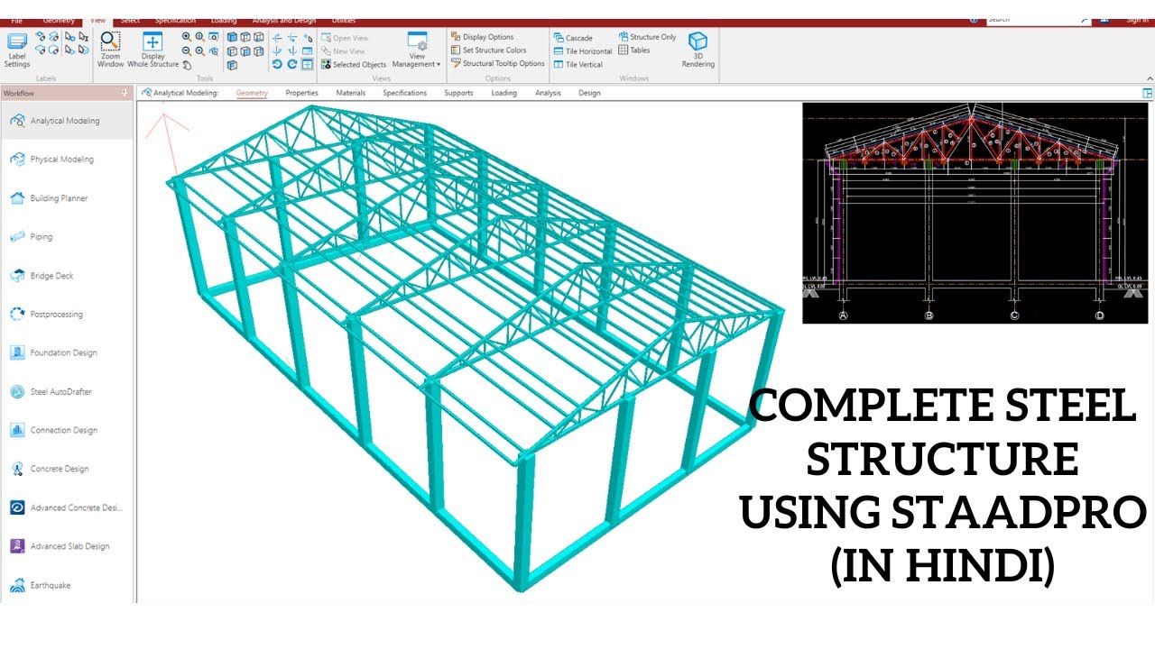Screen dimensions: 1155x649
Task: Select the Loading page tab
Action: pos(504,93)
